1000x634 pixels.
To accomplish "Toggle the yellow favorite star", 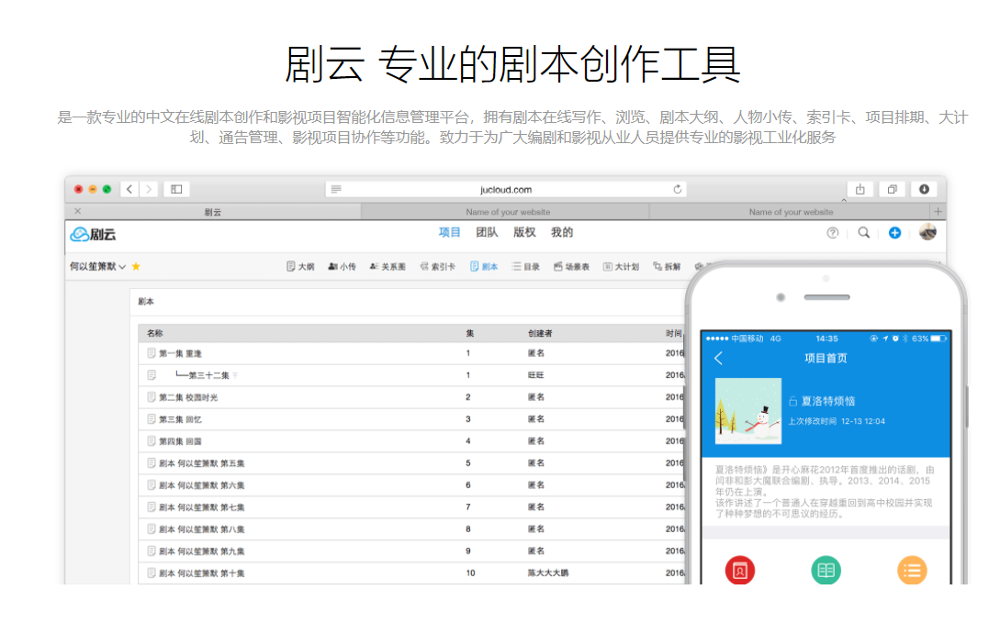I will (x=136, y=267).
